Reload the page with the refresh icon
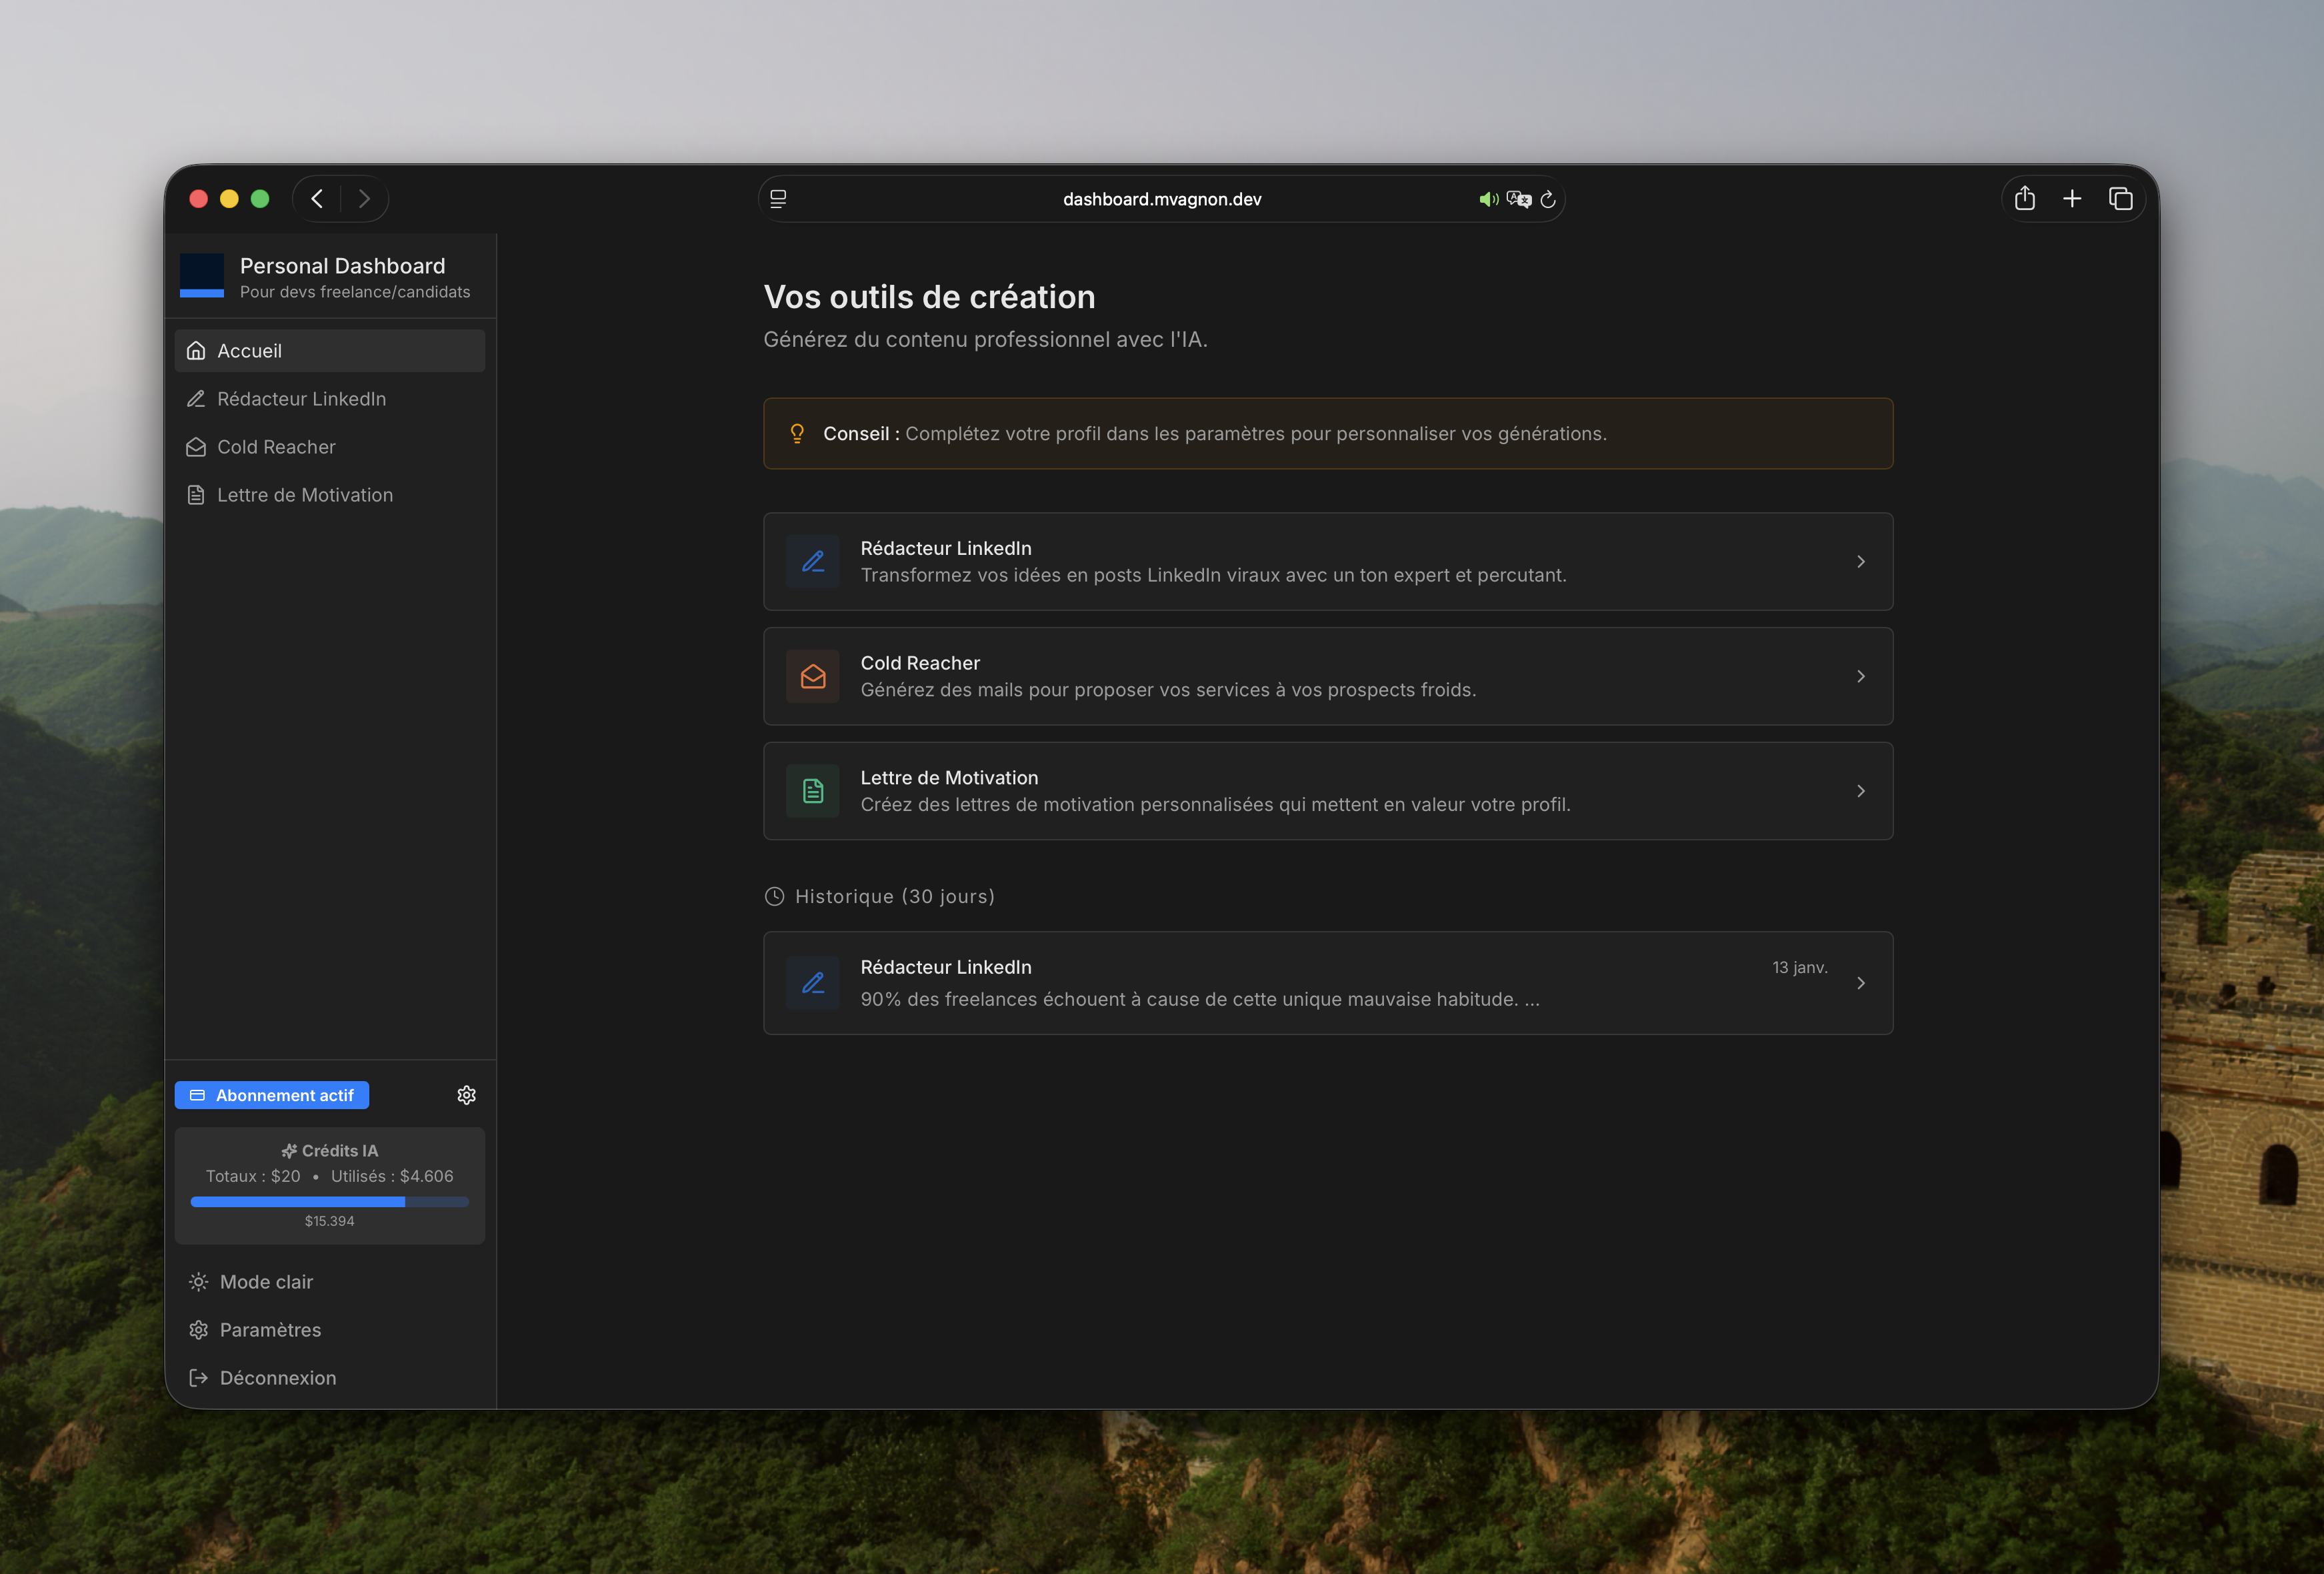The image size is (2324, 1574). 1548,199
